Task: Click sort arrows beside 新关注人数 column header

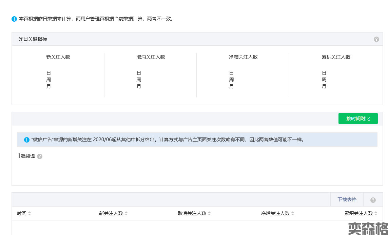Action: pyautogui.click(x=126, y=213)
